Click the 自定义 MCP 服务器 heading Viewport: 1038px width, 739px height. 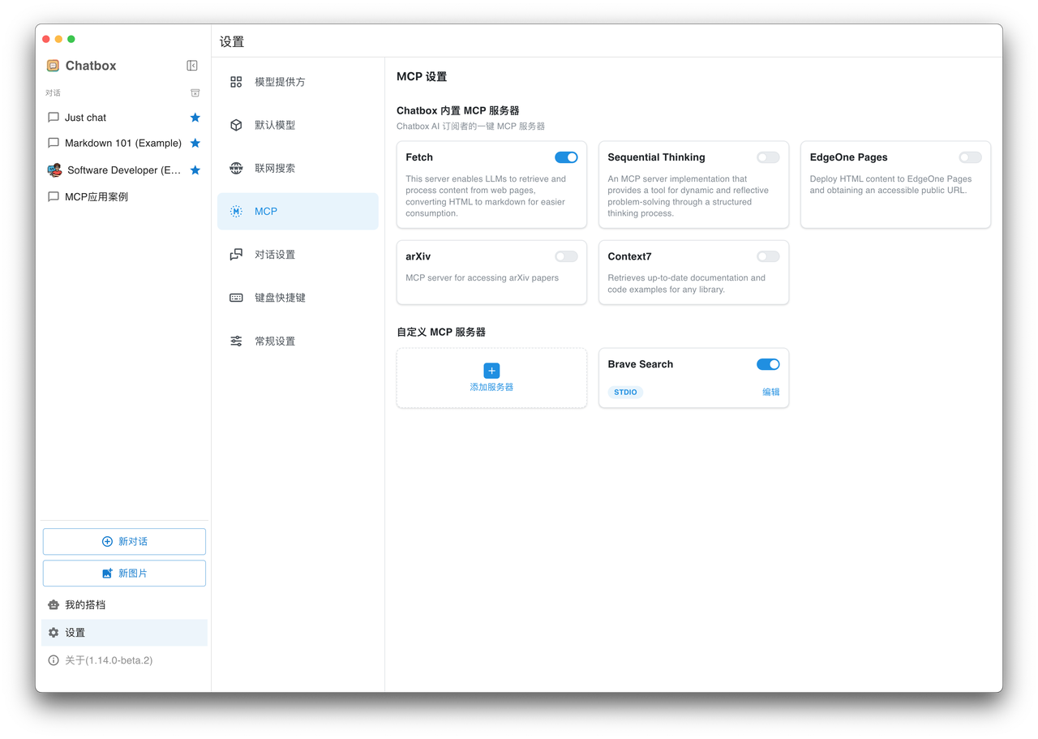(x=441, y=332)
